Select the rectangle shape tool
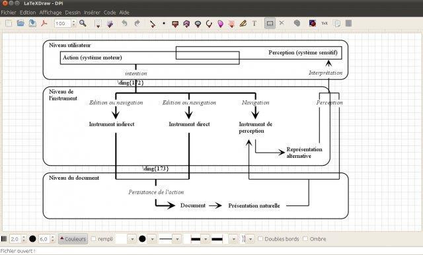Viewport: 423px width, 255px height. click(x=175, y=24)
